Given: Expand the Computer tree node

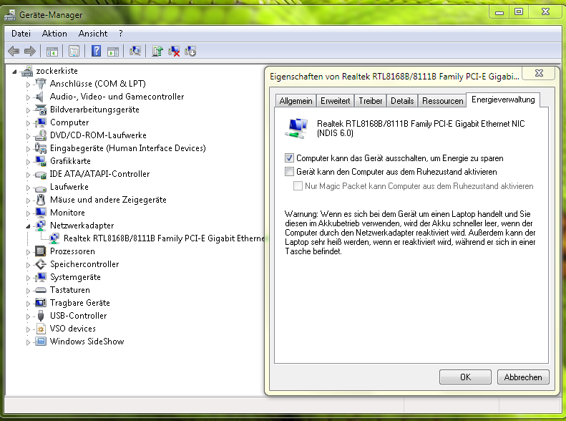Looking at the screenshot, I should click(x=28, y=122).
